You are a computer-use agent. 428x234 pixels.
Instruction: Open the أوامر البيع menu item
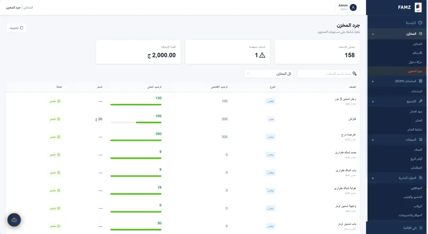pyautogui.click(x=397, y=159)
